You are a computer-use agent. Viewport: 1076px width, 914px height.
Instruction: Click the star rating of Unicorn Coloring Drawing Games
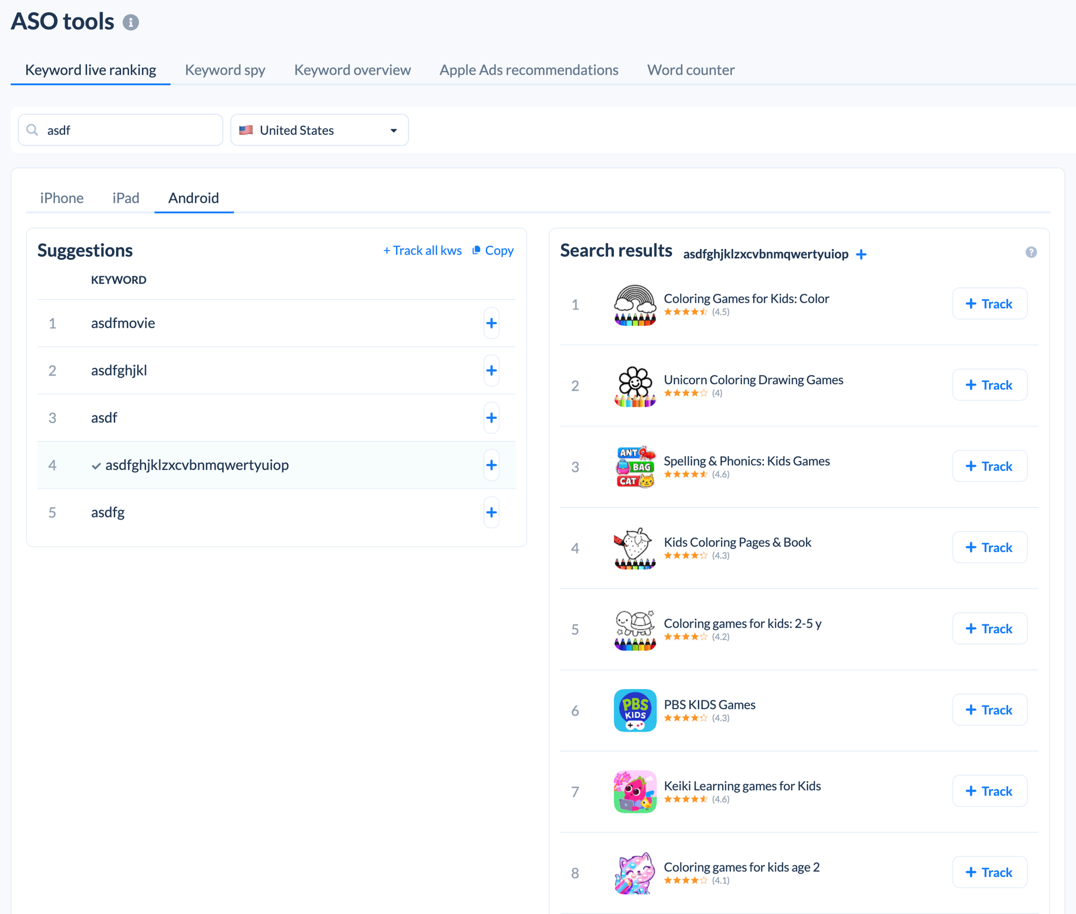point(686,393)
